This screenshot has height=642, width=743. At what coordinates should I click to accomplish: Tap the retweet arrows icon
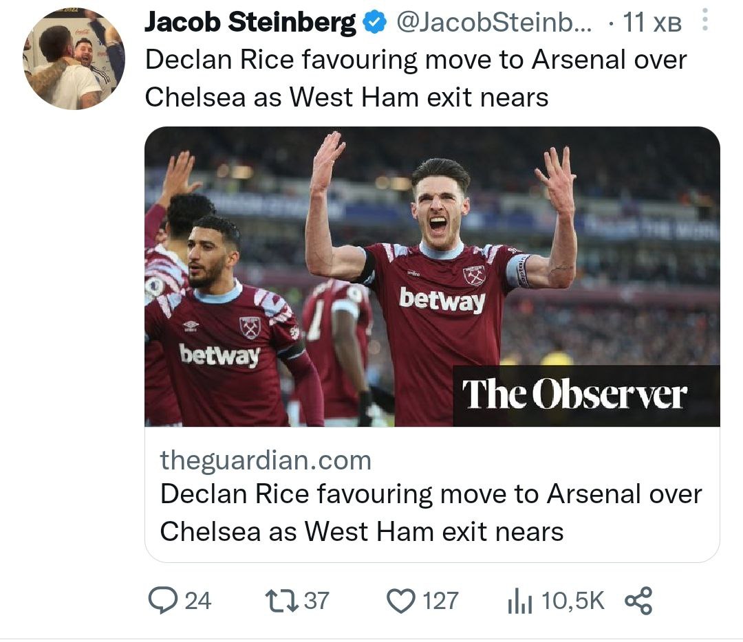coord(282,601)
